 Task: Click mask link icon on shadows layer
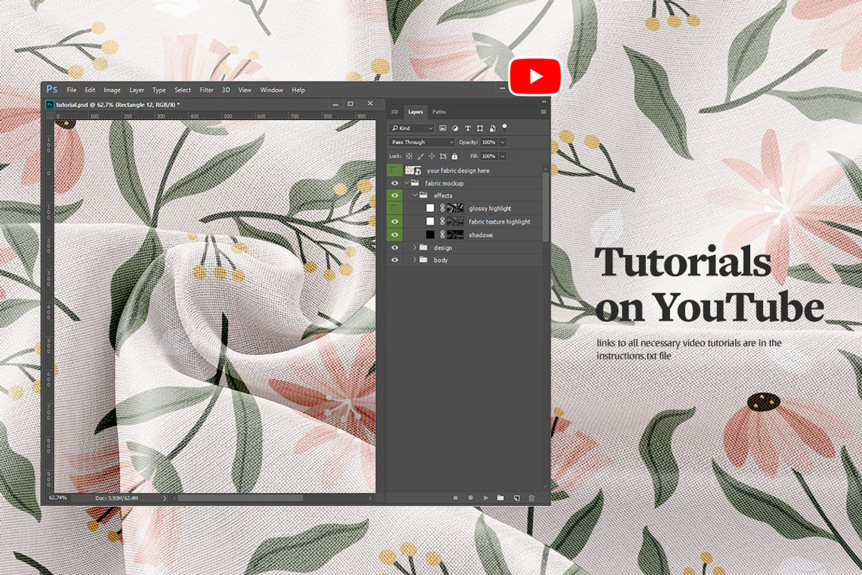[442, 234]
